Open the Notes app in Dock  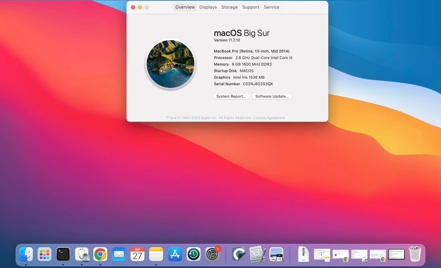tap(156, 254)
